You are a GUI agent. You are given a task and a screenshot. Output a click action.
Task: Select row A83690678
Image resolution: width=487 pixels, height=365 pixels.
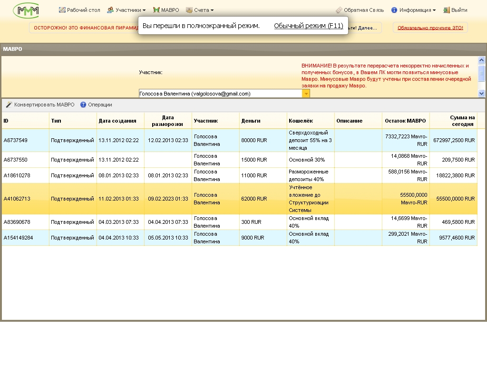pos(240,222)
